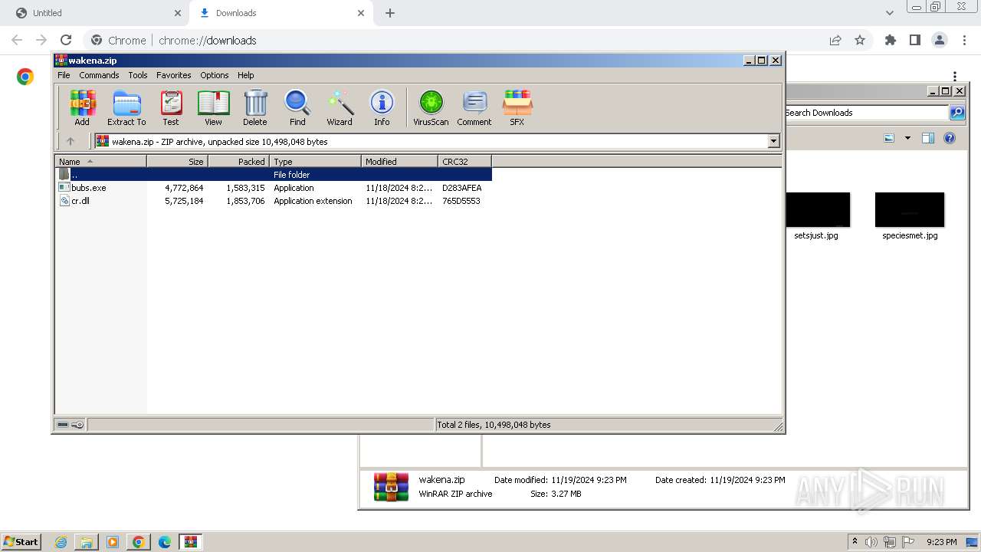The image size is (981, 552).
Task: Click the key icon in WinRAR status bar
Action: pos(77,425)
